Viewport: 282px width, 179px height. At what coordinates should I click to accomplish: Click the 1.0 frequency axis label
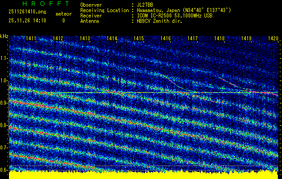(x=4, y=81)
